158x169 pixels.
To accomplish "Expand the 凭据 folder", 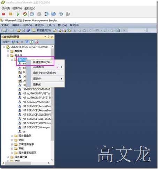I will [x=12, y=140].
